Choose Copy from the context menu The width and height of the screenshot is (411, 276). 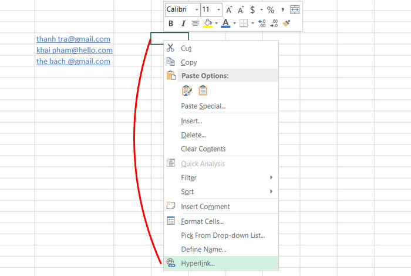click(221, 62)
